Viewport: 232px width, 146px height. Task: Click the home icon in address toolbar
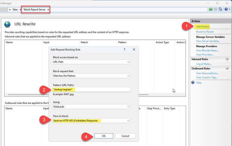[x=220, y=9]
